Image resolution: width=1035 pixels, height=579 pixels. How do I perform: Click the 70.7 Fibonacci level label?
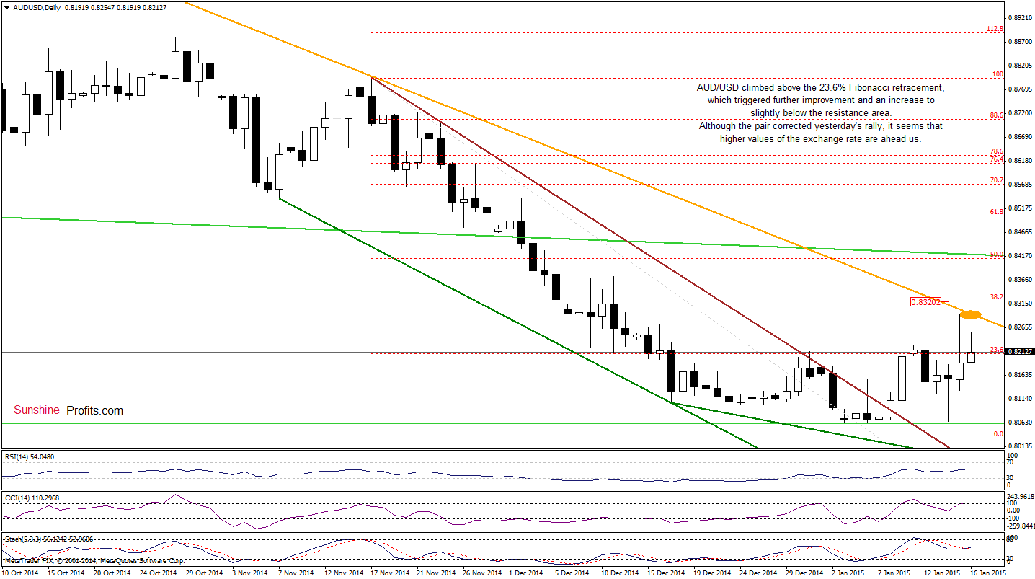(x=997, y=180)
